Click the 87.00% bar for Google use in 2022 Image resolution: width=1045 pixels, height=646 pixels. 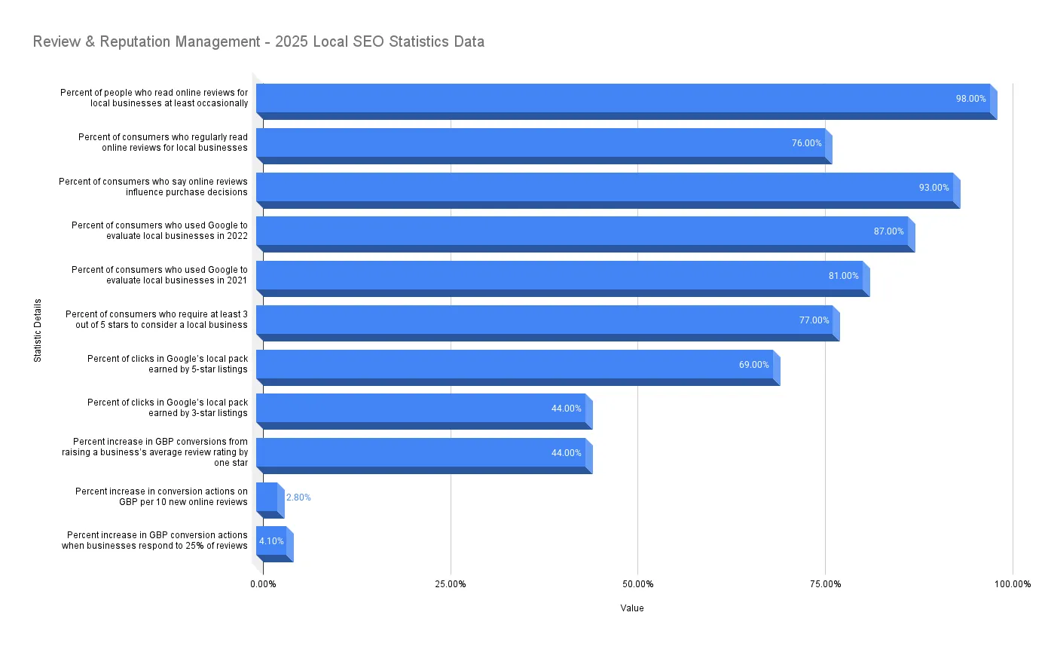[580, 231]
